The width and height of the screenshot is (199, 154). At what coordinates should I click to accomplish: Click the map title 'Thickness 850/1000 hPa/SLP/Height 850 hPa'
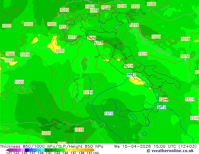click(51, 146)
